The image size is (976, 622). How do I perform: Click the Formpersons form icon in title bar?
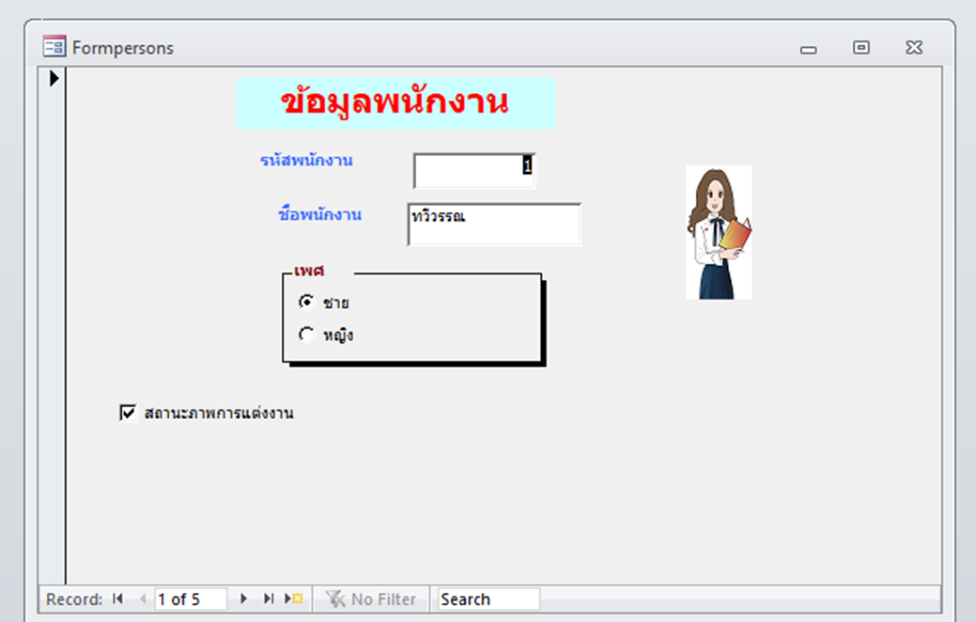[x=54, y=47]
